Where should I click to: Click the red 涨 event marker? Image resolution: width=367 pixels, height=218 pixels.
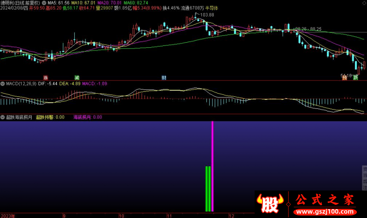tap(45, 78)
